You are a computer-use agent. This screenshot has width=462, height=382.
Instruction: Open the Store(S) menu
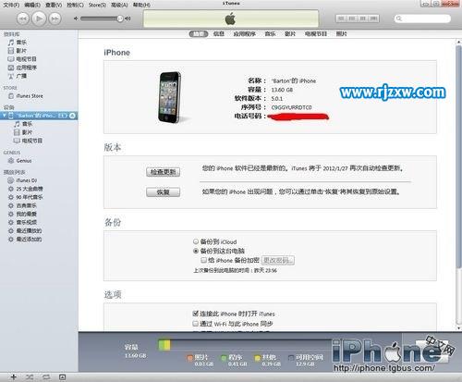(x=97, y=5)
